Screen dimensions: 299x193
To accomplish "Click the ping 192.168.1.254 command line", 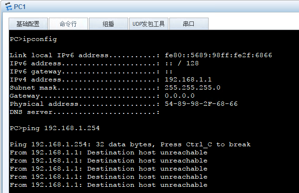I will (55, 128).
